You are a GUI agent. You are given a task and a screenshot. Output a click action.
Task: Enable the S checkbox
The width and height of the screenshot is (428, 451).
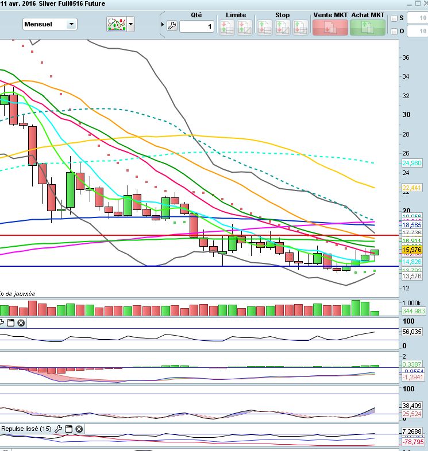[394, 18]
